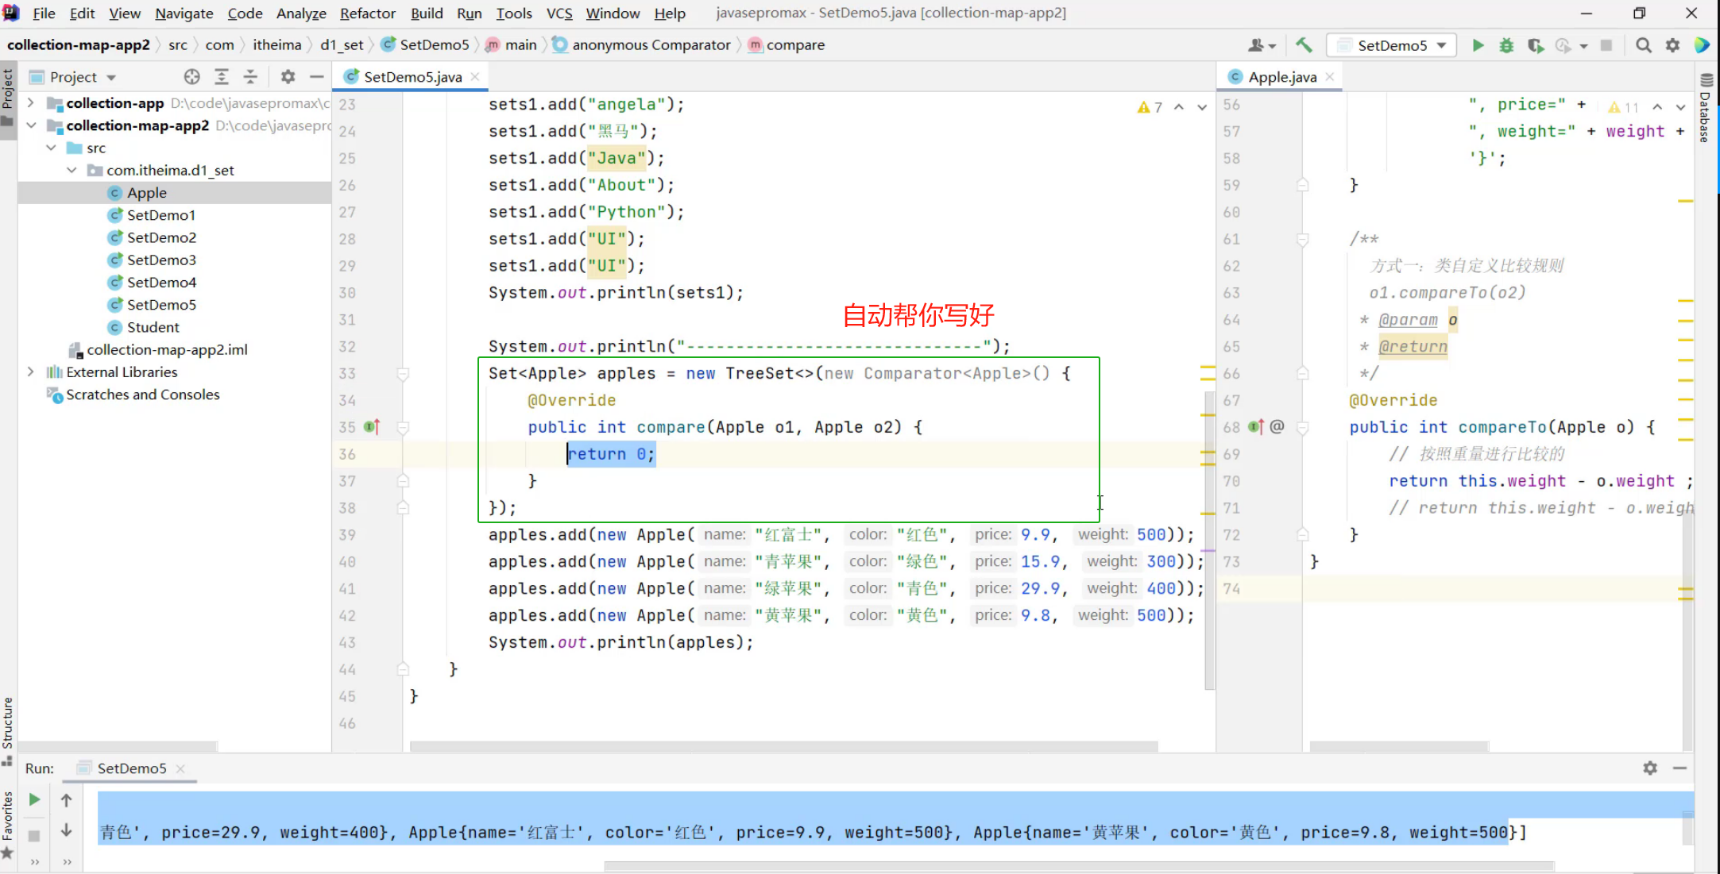Switch to Apple.java editor tab
The height and width of the screenshot is (874, 1720).
pyautogui.click(x=1281, y=77)
